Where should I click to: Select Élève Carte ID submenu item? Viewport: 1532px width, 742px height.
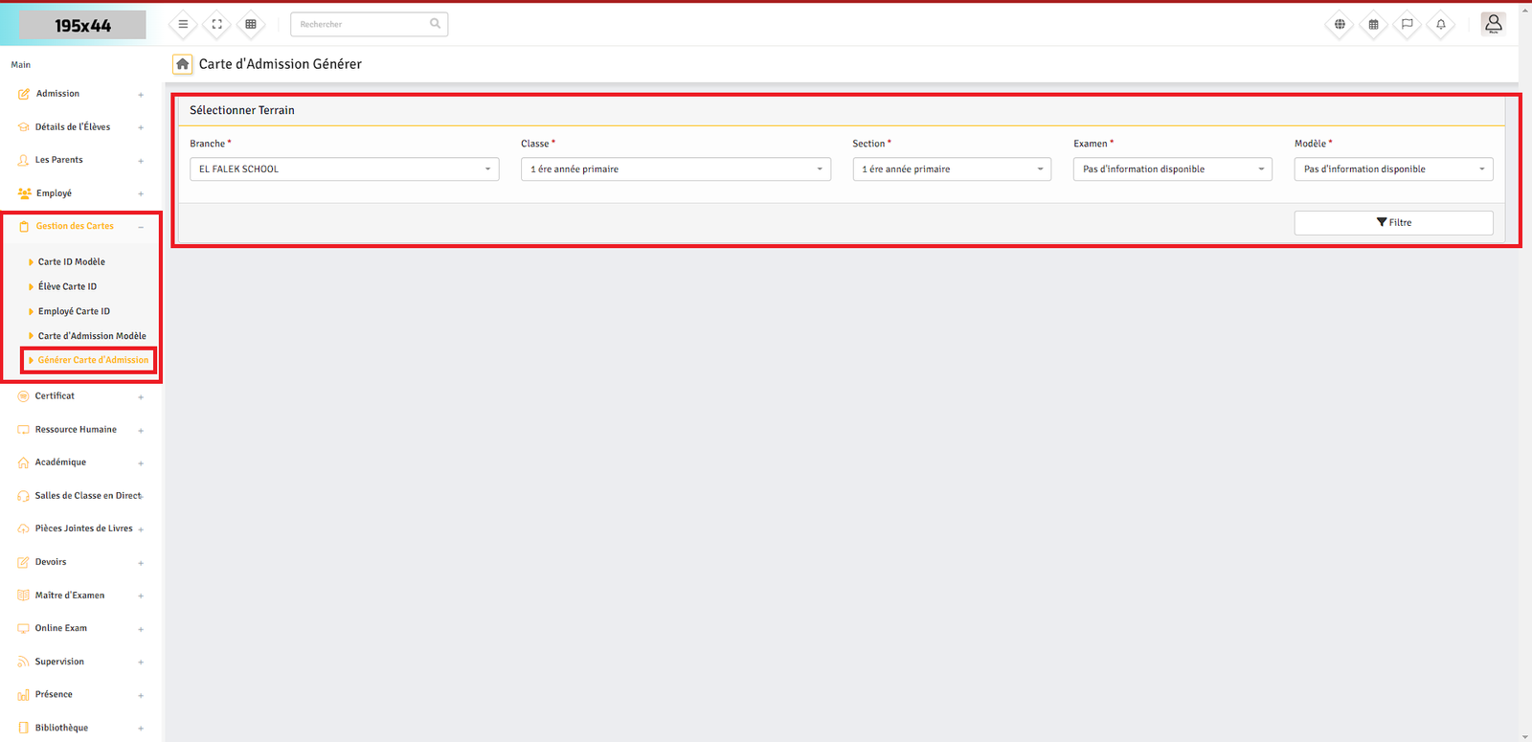(67, 286)
